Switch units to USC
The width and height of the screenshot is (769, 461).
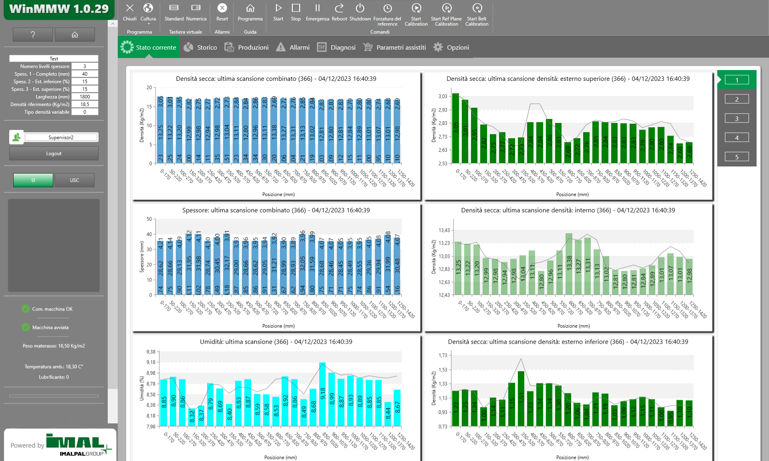(74, 180)
